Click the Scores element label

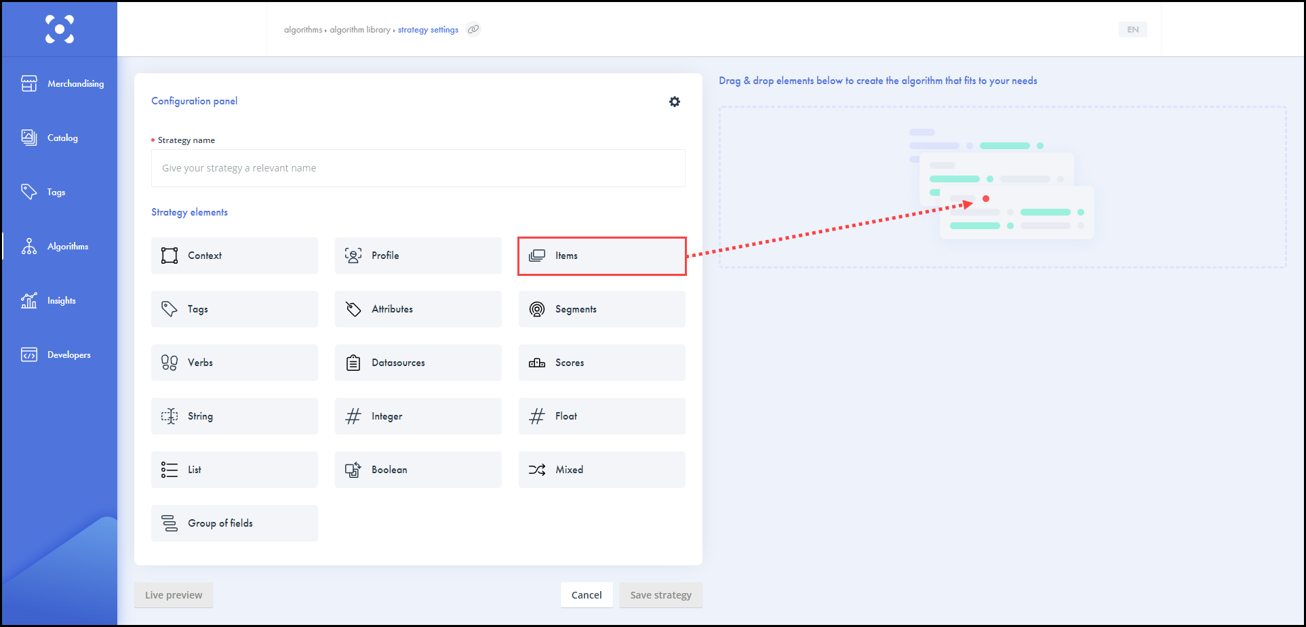coord(570,363)
